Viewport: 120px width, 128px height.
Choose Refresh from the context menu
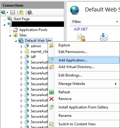(84, 92)
